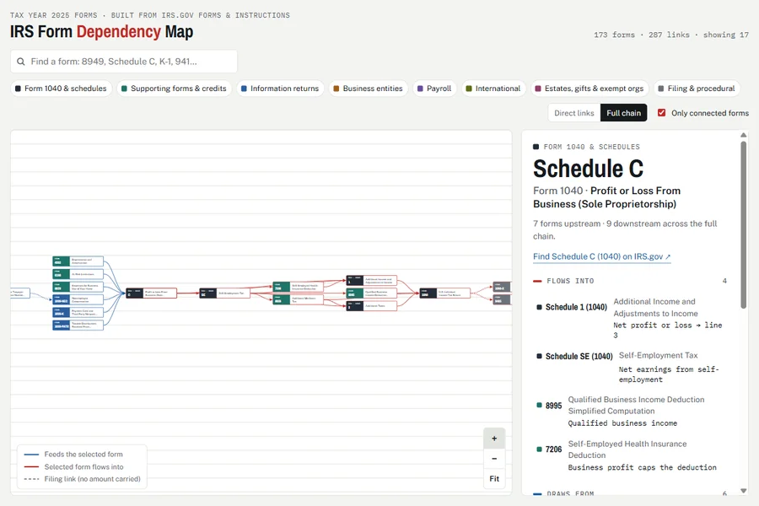Toggle Business entities filter chip
The height and width of the screenshot is (506, 759).
click(369, 89)
